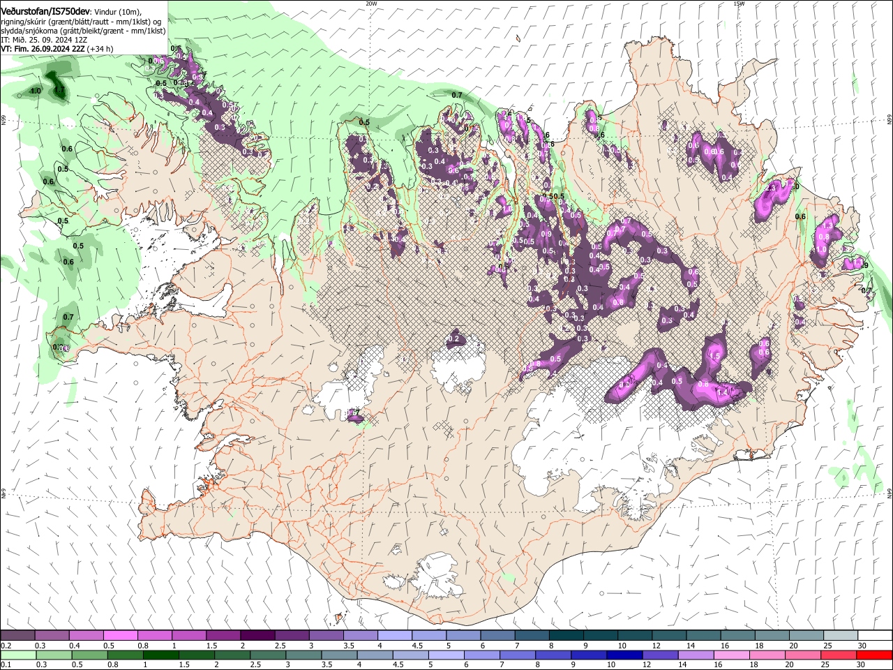Click the '14' label under snow legend
Screen dimensions: 893x670
pos(690,646)
